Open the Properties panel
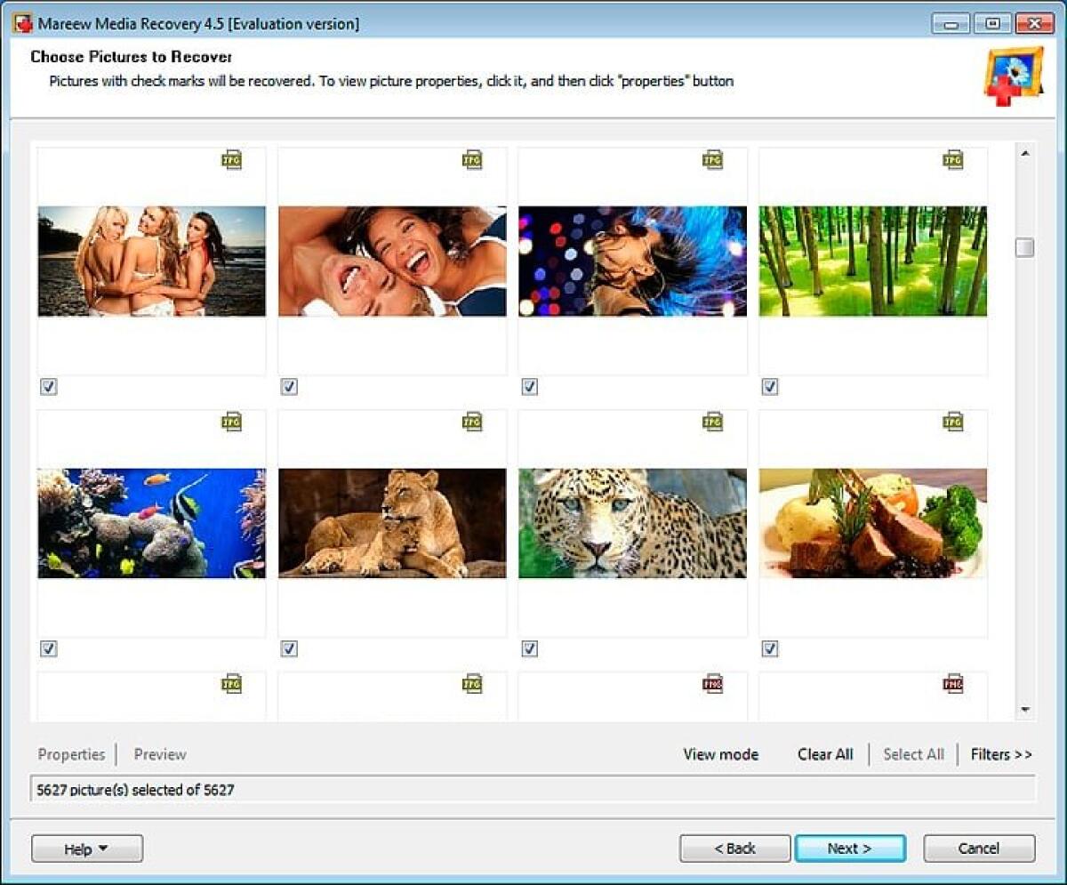Viewport: 1067px width, 885px height. 71,754
